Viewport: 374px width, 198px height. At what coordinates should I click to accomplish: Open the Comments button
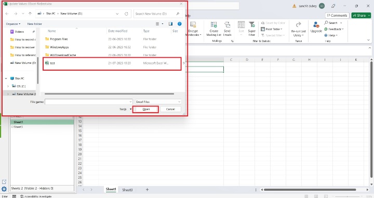337,15
